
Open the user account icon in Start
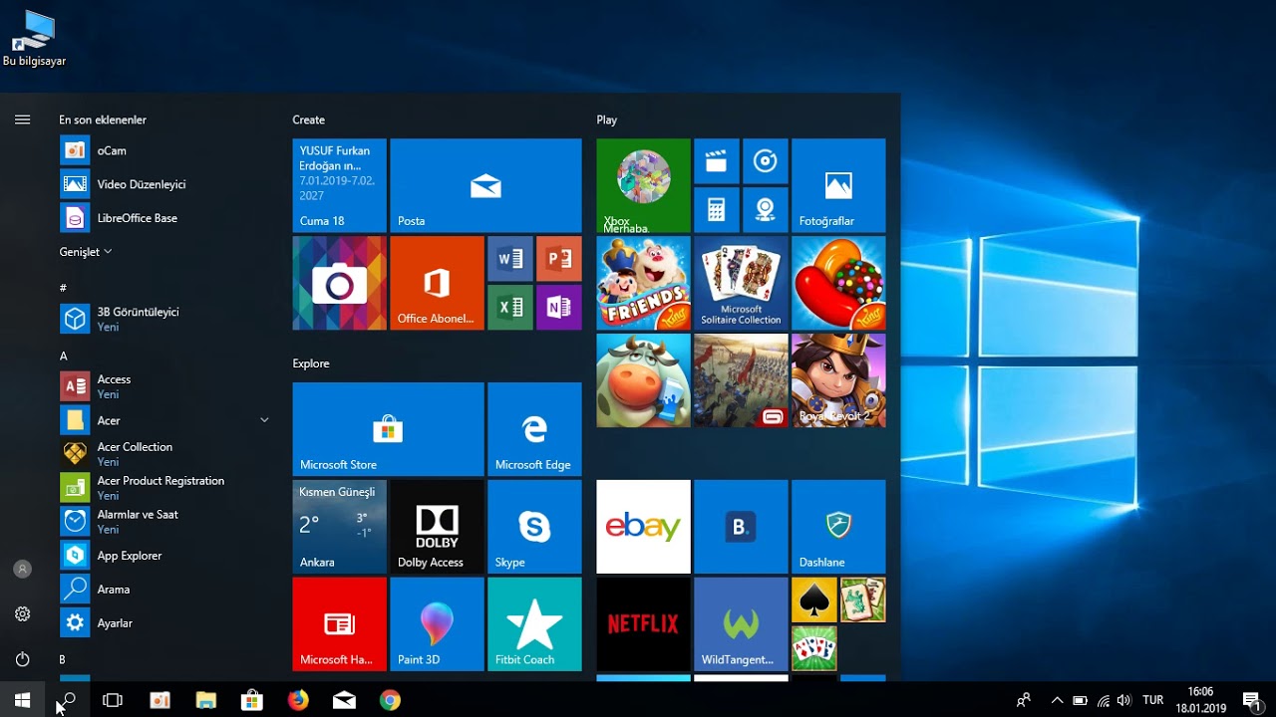(x=22, y=569)
